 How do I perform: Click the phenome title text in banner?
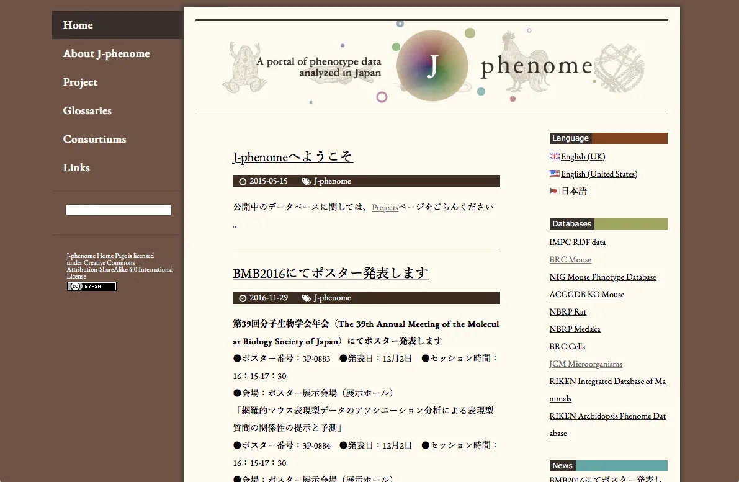point(536,66)
